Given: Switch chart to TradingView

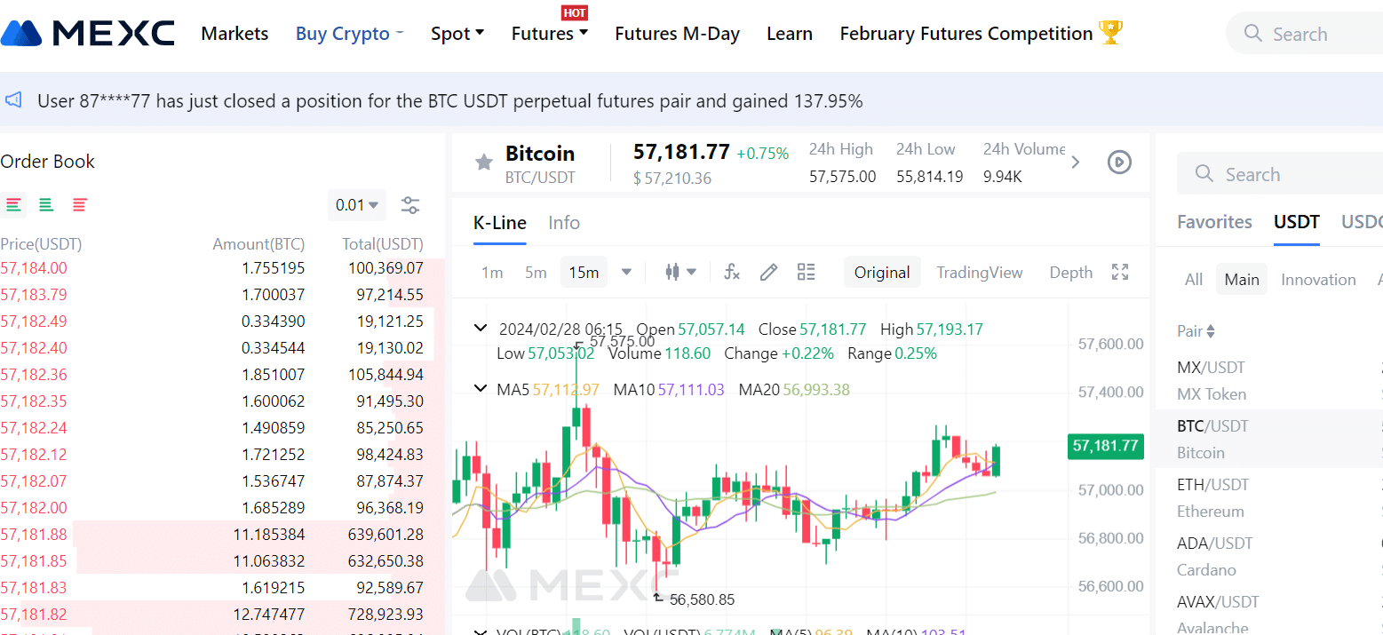Looking at the screenshot, I should pos(980,273).
